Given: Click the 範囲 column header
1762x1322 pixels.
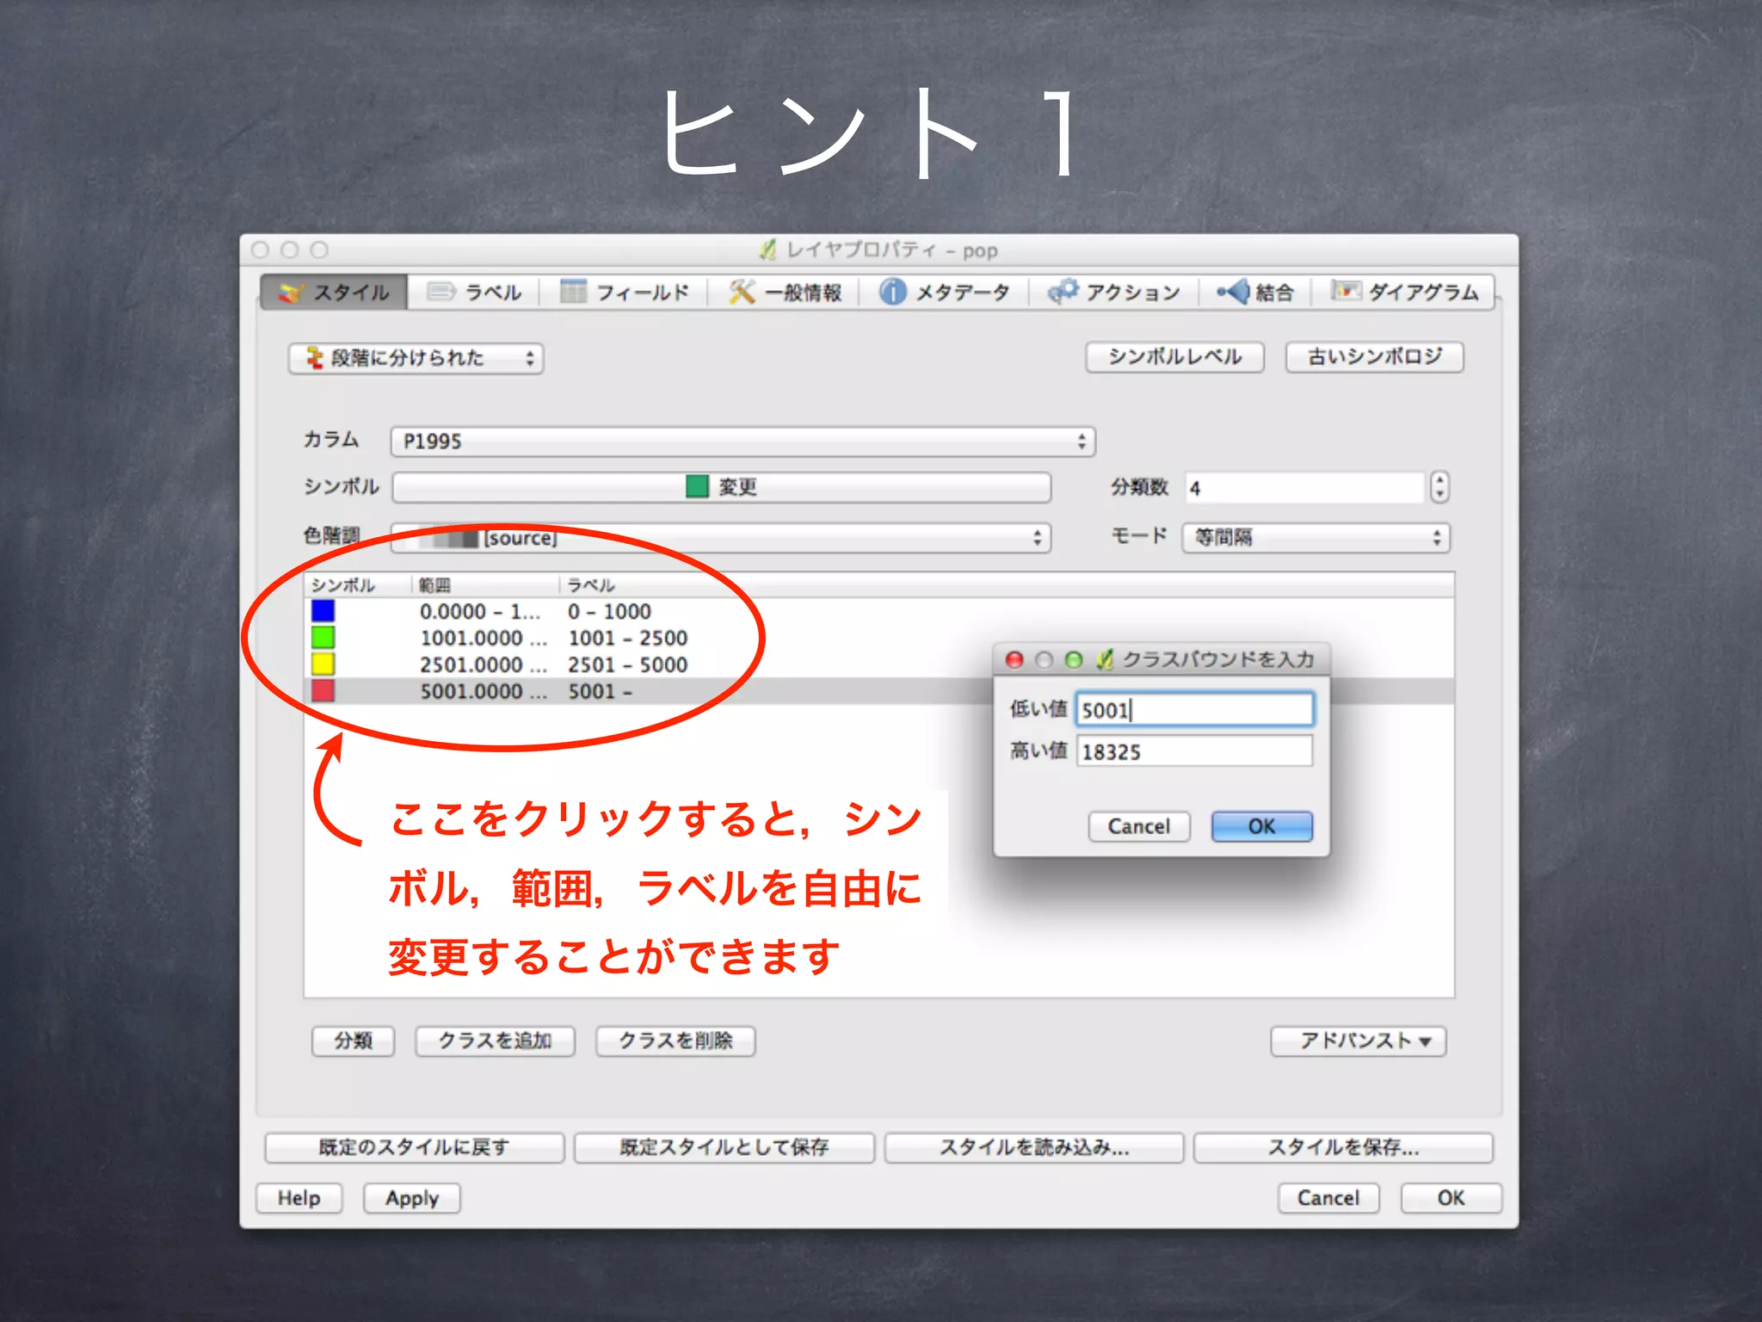Looking at the screenshot, I should (x=486, y=585).
